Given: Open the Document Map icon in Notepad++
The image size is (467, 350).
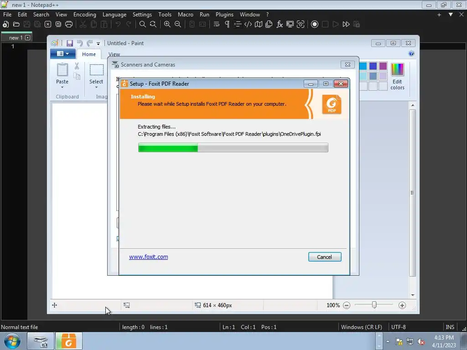Looking at the screenshot, I should pos(259,25).
